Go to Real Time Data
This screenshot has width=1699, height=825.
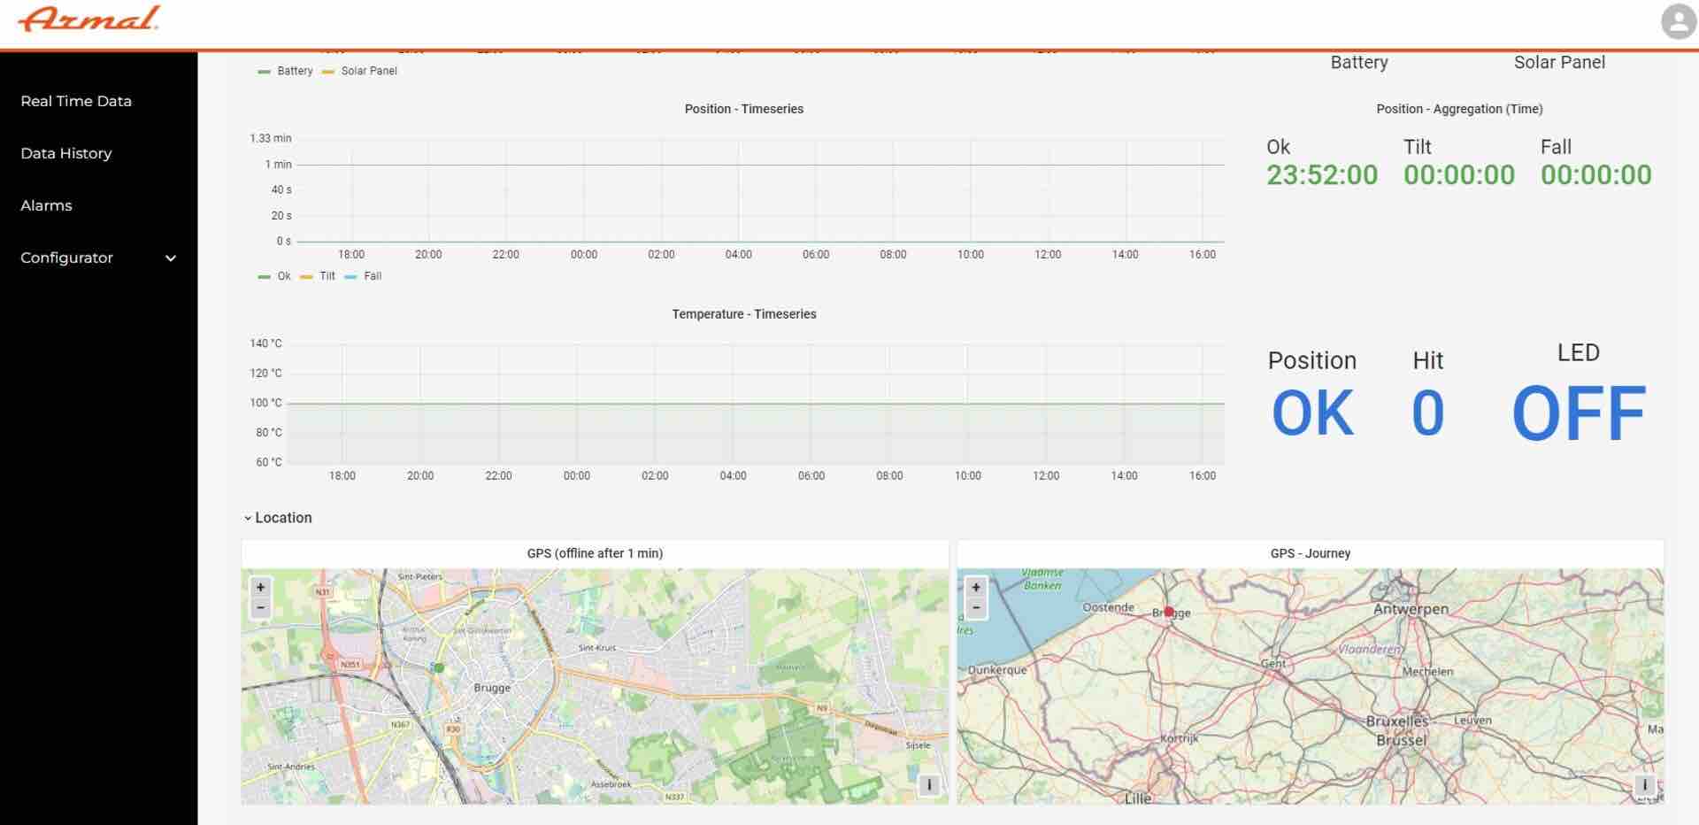[x=76, y=101]
